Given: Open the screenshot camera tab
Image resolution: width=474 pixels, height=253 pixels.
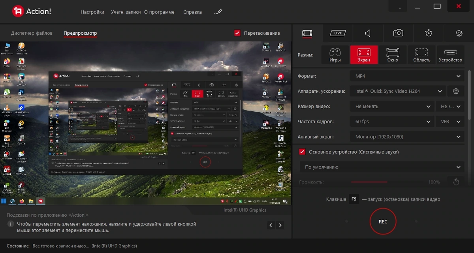Looking at the screenshot, I should click(398, 33).
